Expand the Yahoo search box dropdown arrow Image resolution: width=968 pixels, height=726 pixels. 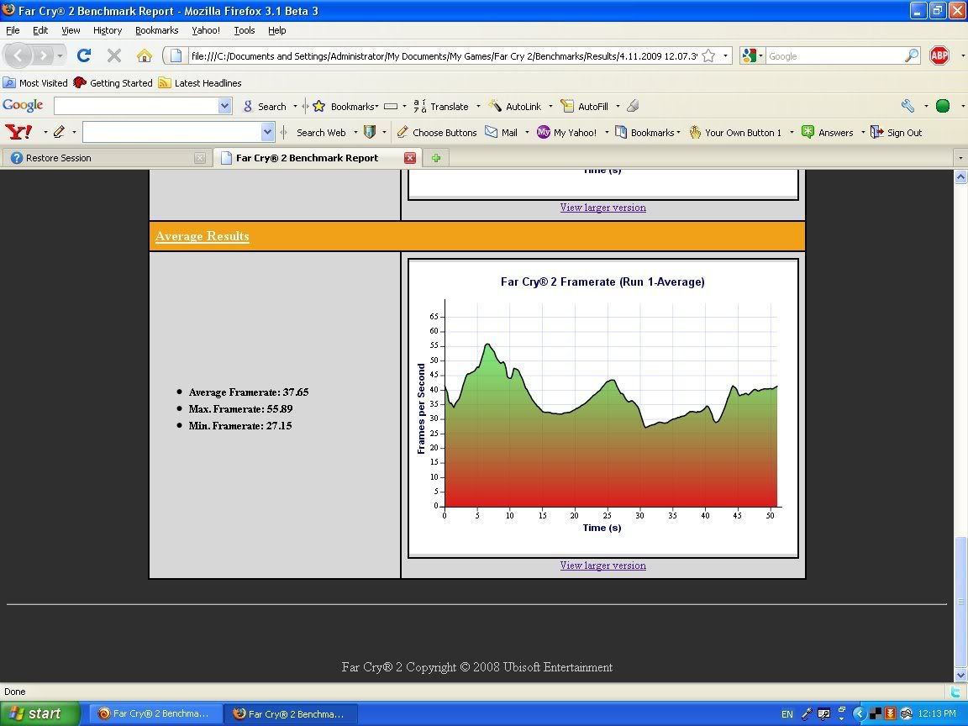point(267,132)
